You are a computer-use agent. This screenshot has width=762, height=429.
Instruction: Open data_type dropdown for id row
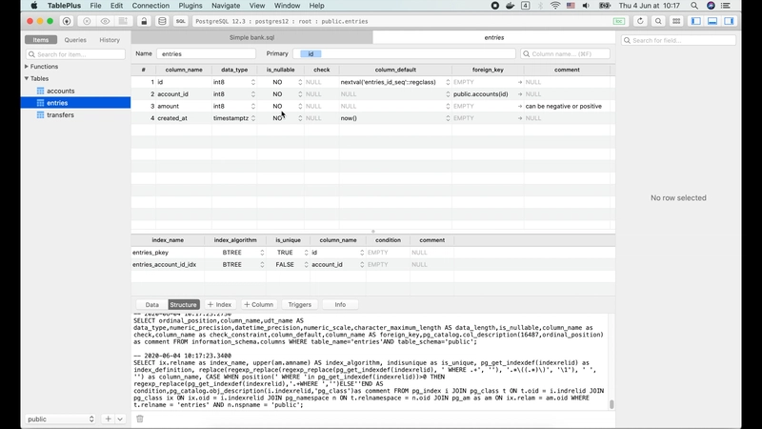click(253, 82)
